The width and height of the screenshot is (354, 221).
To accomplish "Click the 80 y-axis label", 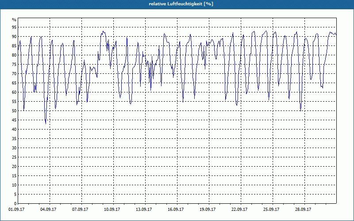I will 14,55.
